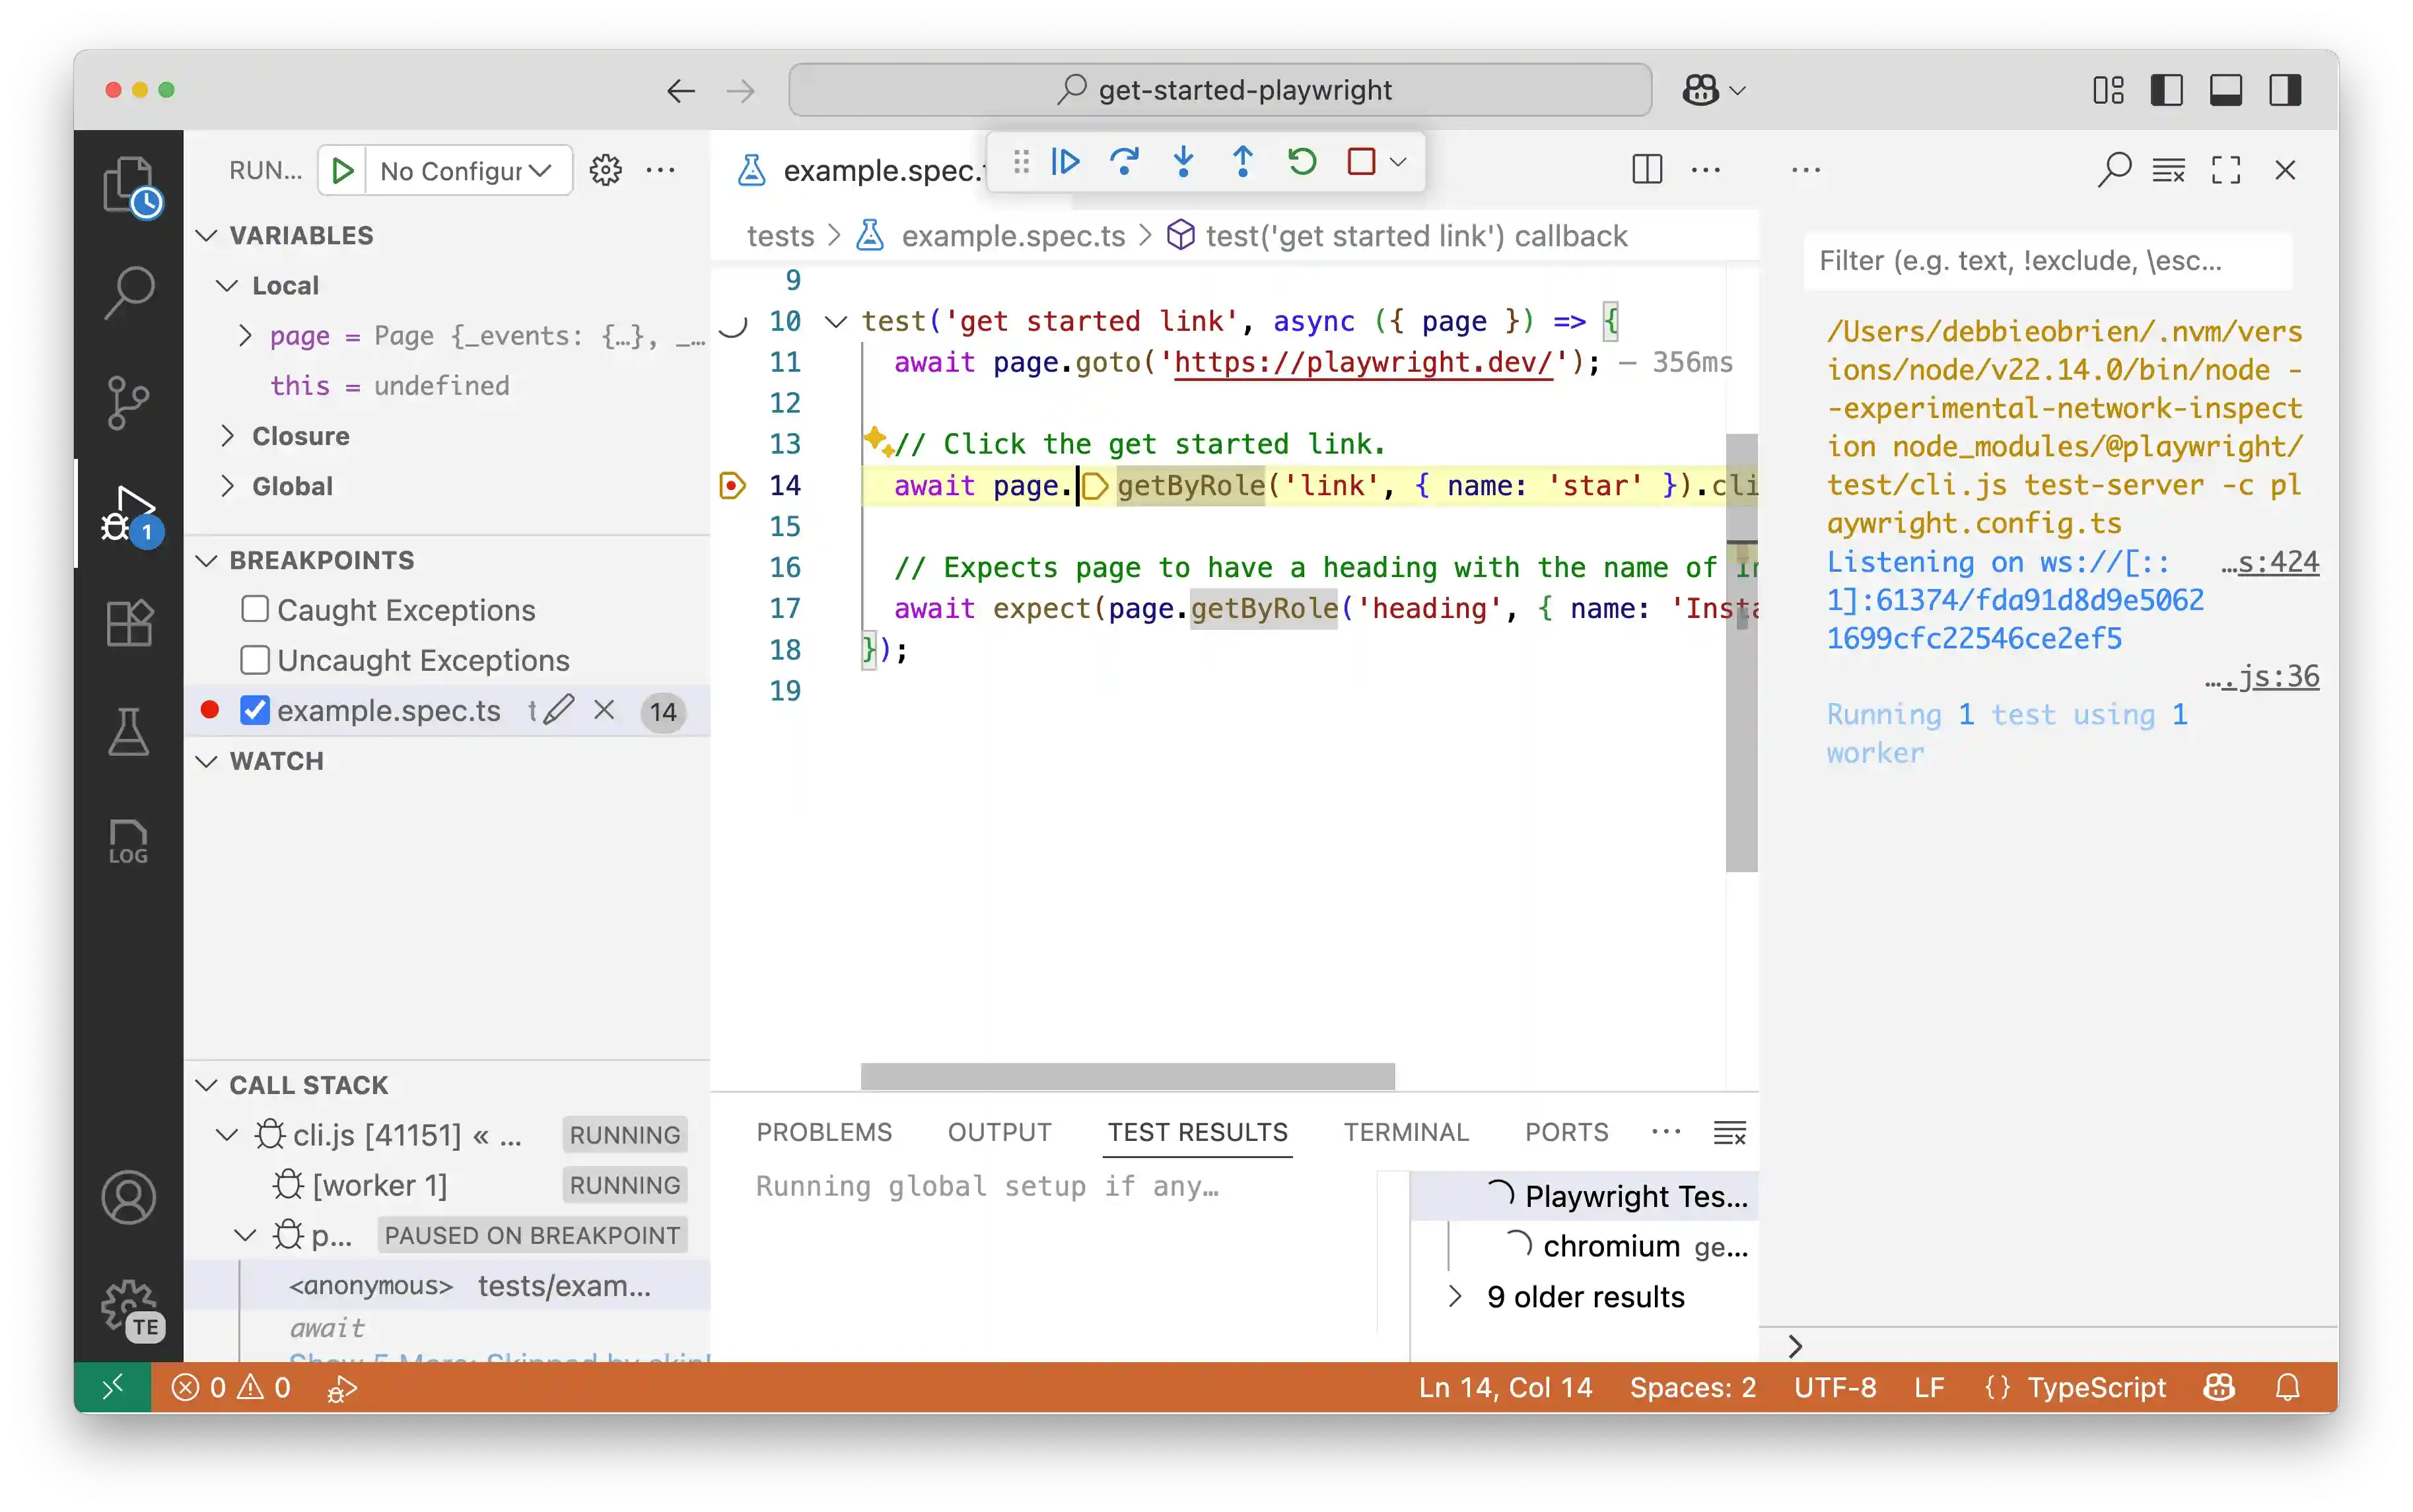
Task: Stop debugging with the red square
Action: point(1361,161)
